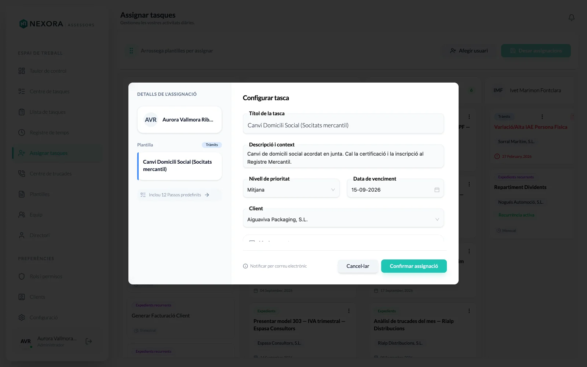
Task: Click the arrow next to 12 Passos predefinits
Action: [207, 195]
